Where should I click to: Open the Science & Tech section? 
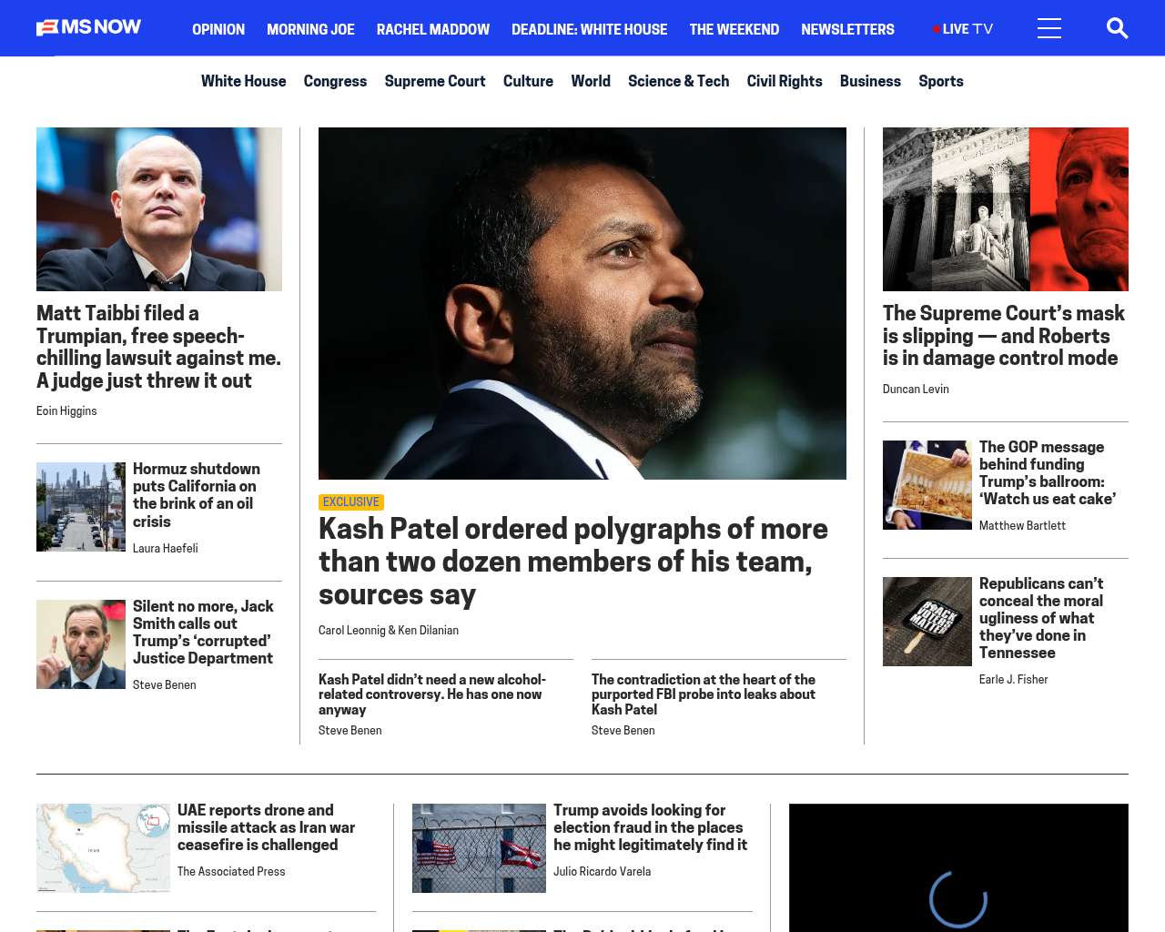(x=678, y=81)
